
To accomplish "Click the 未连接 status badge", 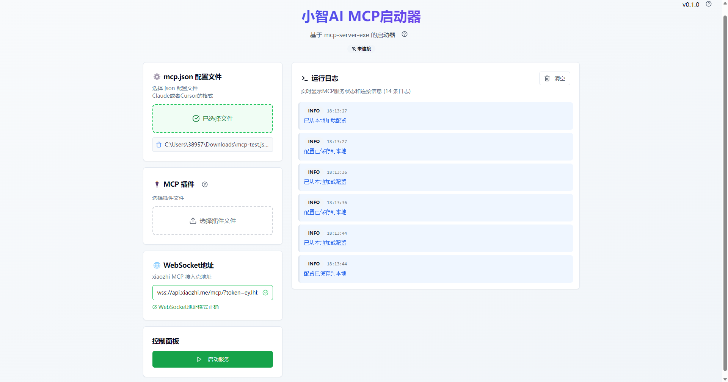I will tap(361, 48).
